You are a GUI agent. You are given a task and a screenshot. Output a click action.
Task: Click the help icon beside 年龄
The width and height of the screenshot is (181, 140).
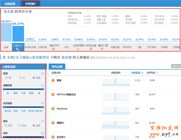click(x=42, y=133)
